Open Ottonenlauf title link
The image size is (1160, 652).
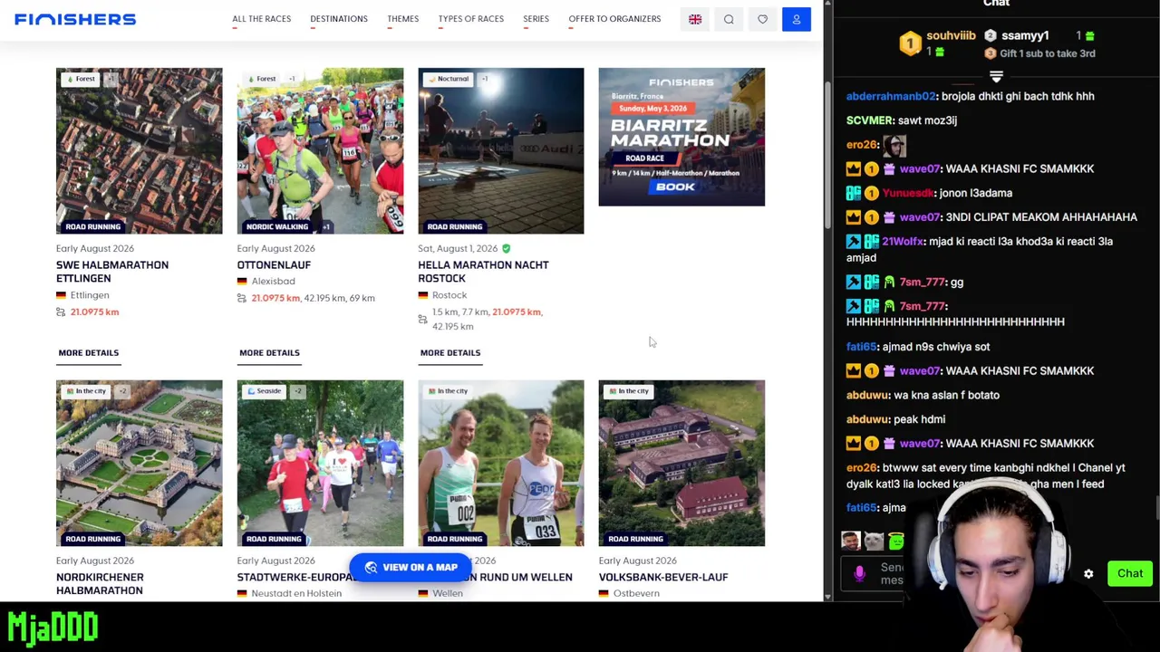[274, 265]
